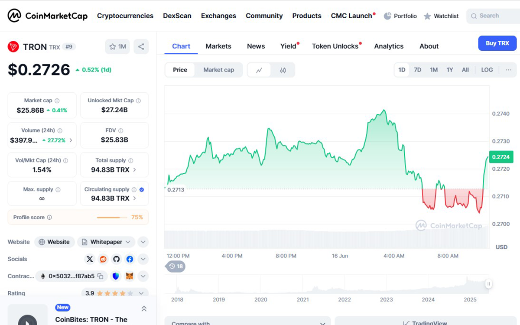Expand Circulating supply details chevron
This screenshot has width=520, height=325.
click(x=134, y=198)
